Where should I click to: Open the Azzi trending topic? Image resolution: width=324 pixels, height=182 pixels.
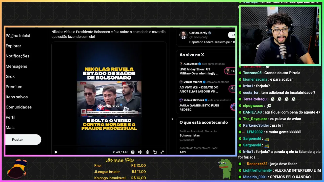183,152
